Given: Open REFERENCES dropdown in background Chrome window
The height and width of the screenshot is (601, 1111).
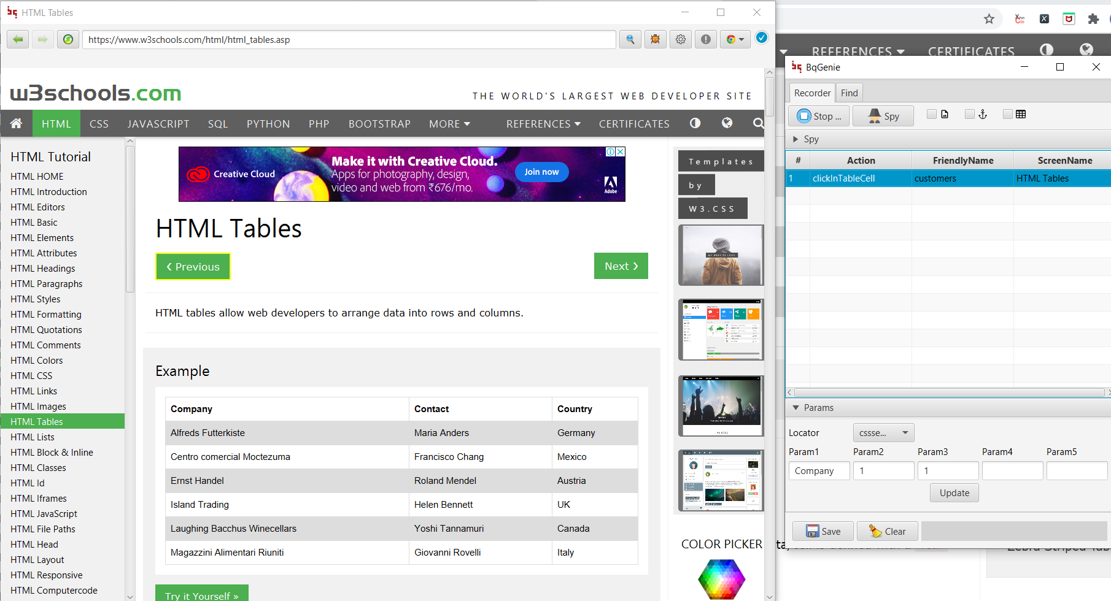Looking at the screenshot, I should [x=858, y=52].
